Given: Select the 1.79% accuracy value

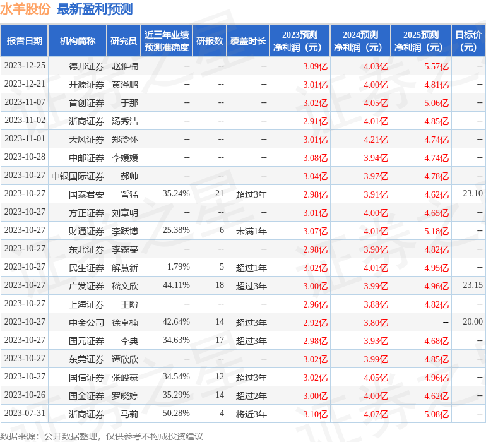Looking at the screenshot, I should [178, 266].
